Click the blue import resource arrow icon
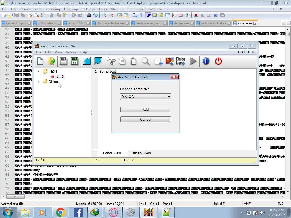The height and width of the screenshot is (218, 291). 87,61
